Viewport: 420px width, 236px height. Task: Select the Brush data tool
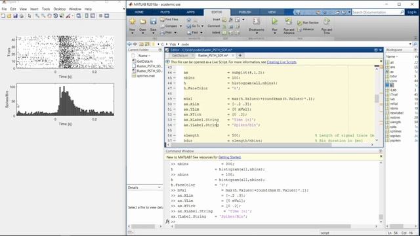click(68, 16)
